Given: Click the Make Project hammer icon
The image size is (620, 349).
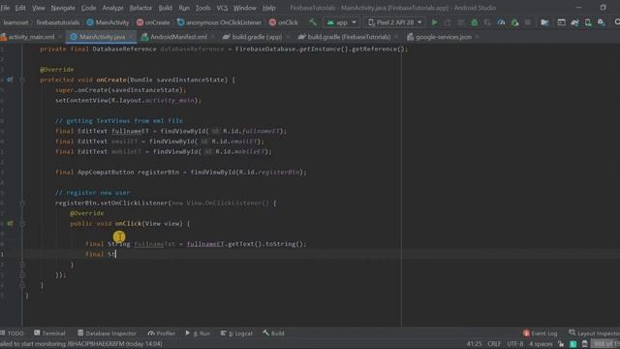Looking at the screenshot, I should click(x=313, y=22).
